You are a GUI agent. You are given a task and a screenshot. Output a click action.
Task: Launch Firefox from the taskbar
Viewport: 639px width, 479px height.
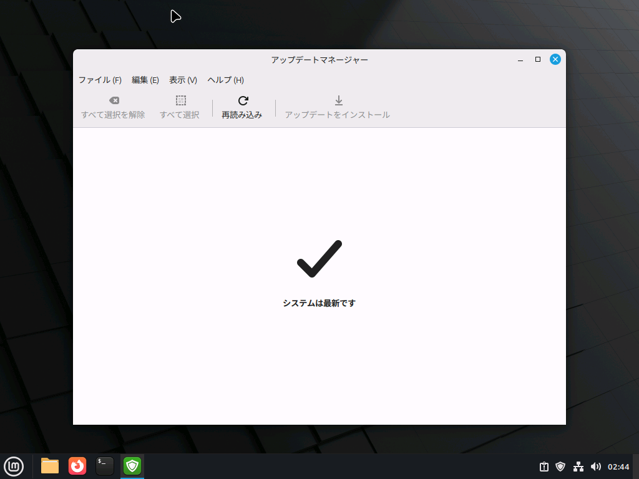77,466
